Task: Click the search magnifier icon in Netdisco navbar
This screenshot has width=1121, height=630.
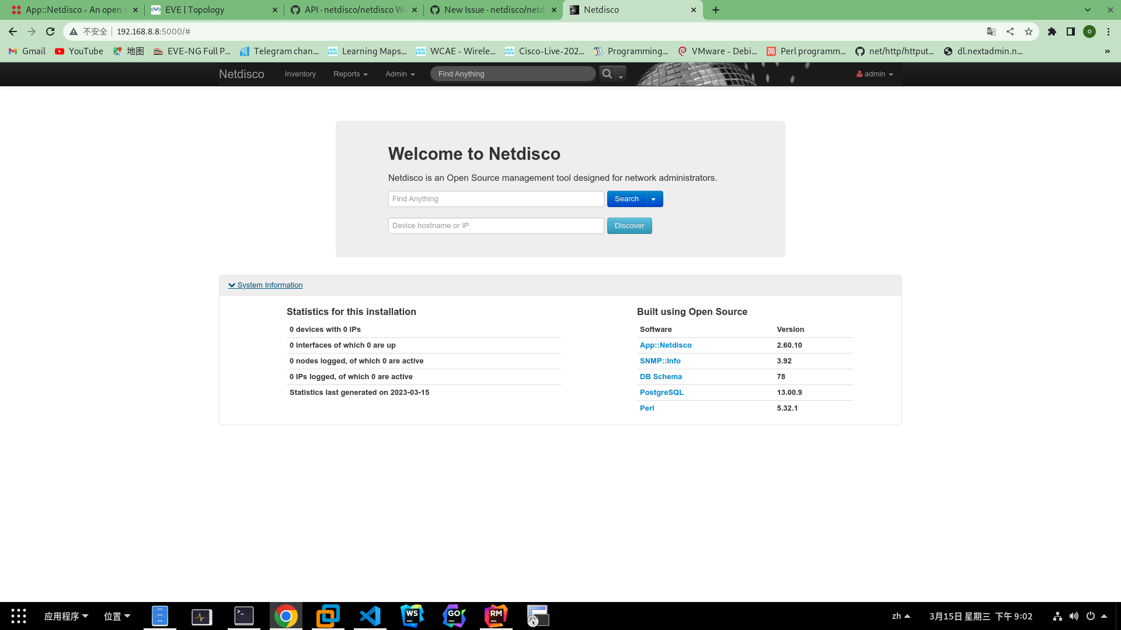Action: click(607, 74)
